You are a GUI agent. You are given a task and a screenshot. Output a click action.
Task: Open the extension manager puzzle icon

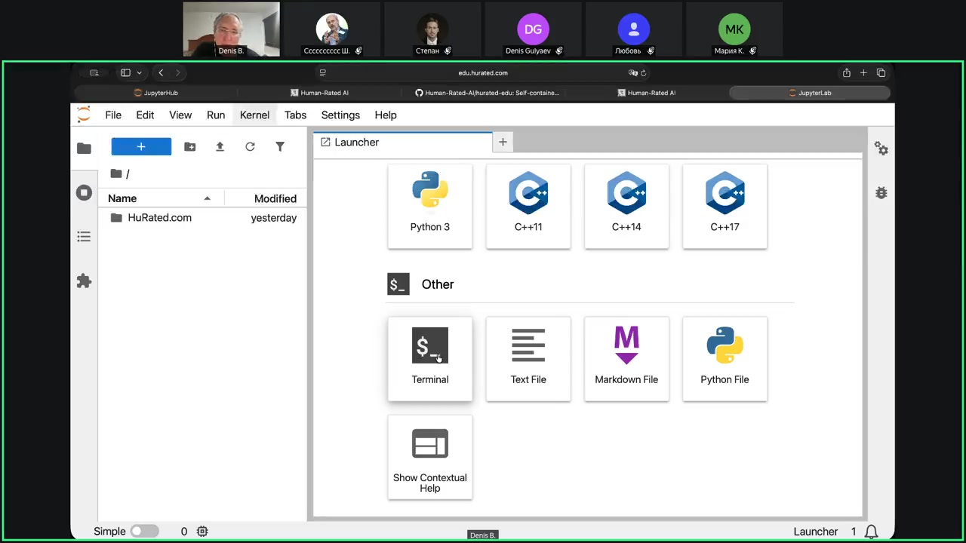pyautogui.click(x=84, y=281)
